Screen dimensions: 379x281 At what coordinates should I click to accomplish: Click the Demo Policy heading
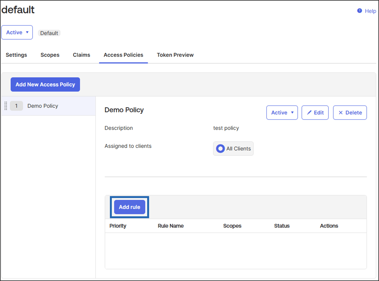click(x=124, y=110)
